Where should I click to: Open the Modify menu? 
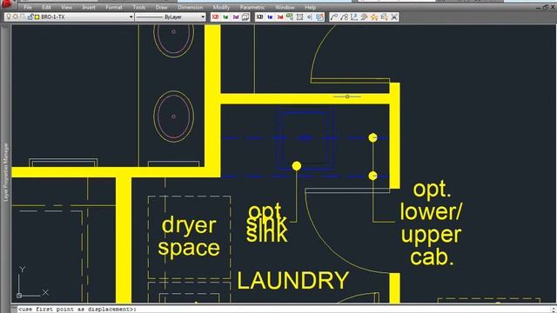point(221,7)
